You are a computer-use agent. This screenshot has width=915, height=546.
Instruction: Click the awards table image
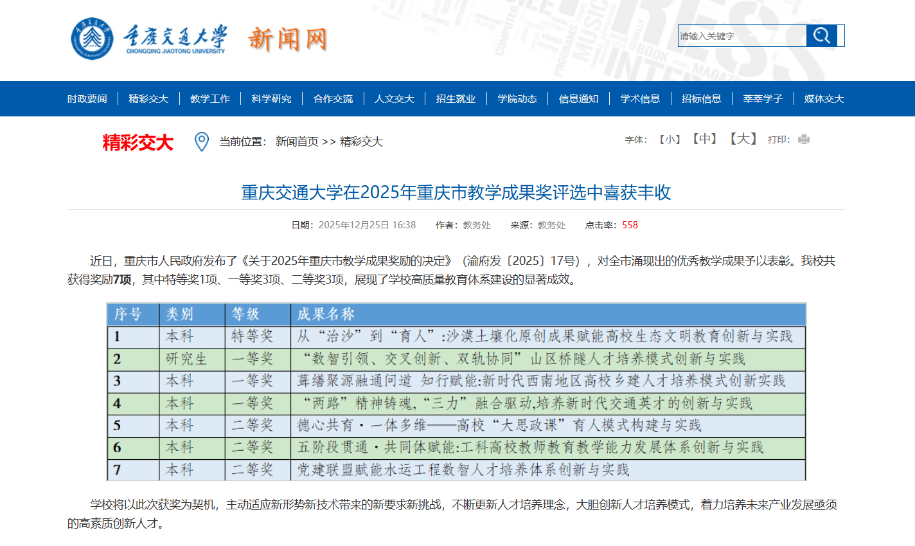[456, 392]
